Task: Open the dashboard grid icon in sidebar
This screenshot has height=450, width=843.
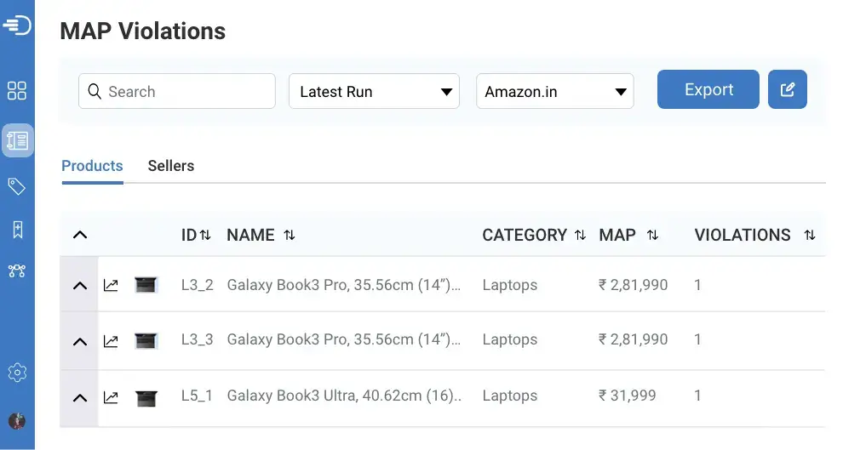Action: point(17,91)
